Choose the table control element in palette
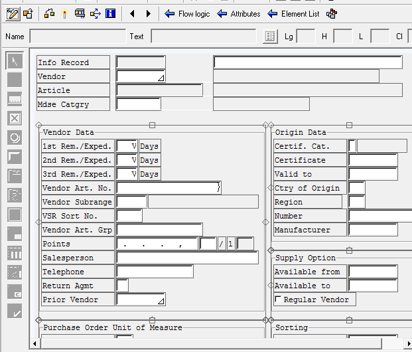The height and width of the screenshot is (352, 412). pyautogui.click(x=15, y=253)
